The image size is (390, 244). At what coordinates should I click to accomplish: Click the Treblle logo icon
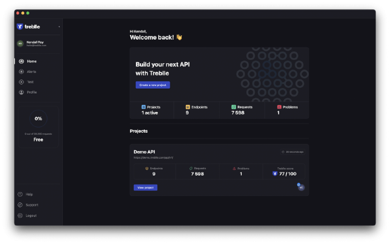click(20, 27)
